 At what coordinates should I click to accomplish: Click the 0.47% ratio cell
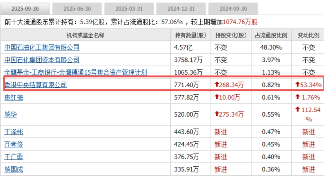click(x=271, y=132)
